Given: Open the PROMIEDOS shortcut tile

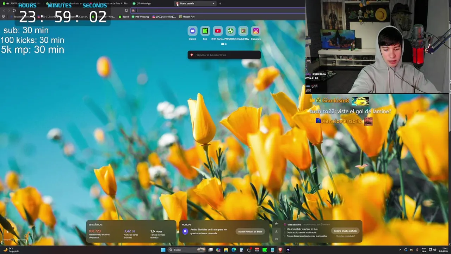Looking at the screenshot, I should pyautogui.click(x=230, y=31).
